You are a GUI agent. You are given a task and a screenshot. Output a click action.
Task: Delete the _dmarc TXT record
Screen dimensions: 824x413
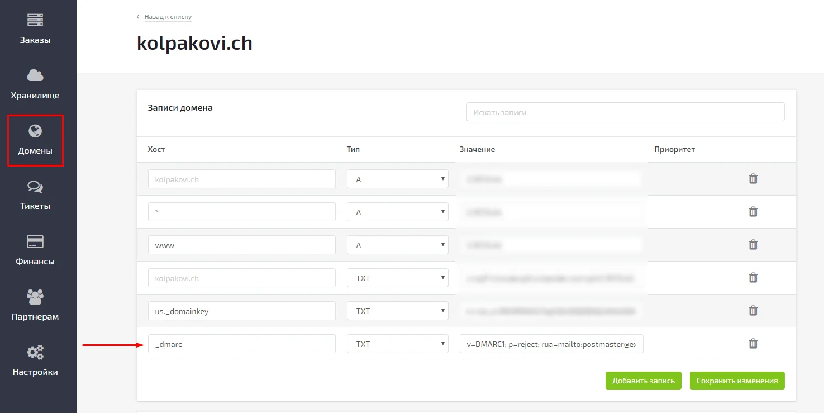point(753,344)
